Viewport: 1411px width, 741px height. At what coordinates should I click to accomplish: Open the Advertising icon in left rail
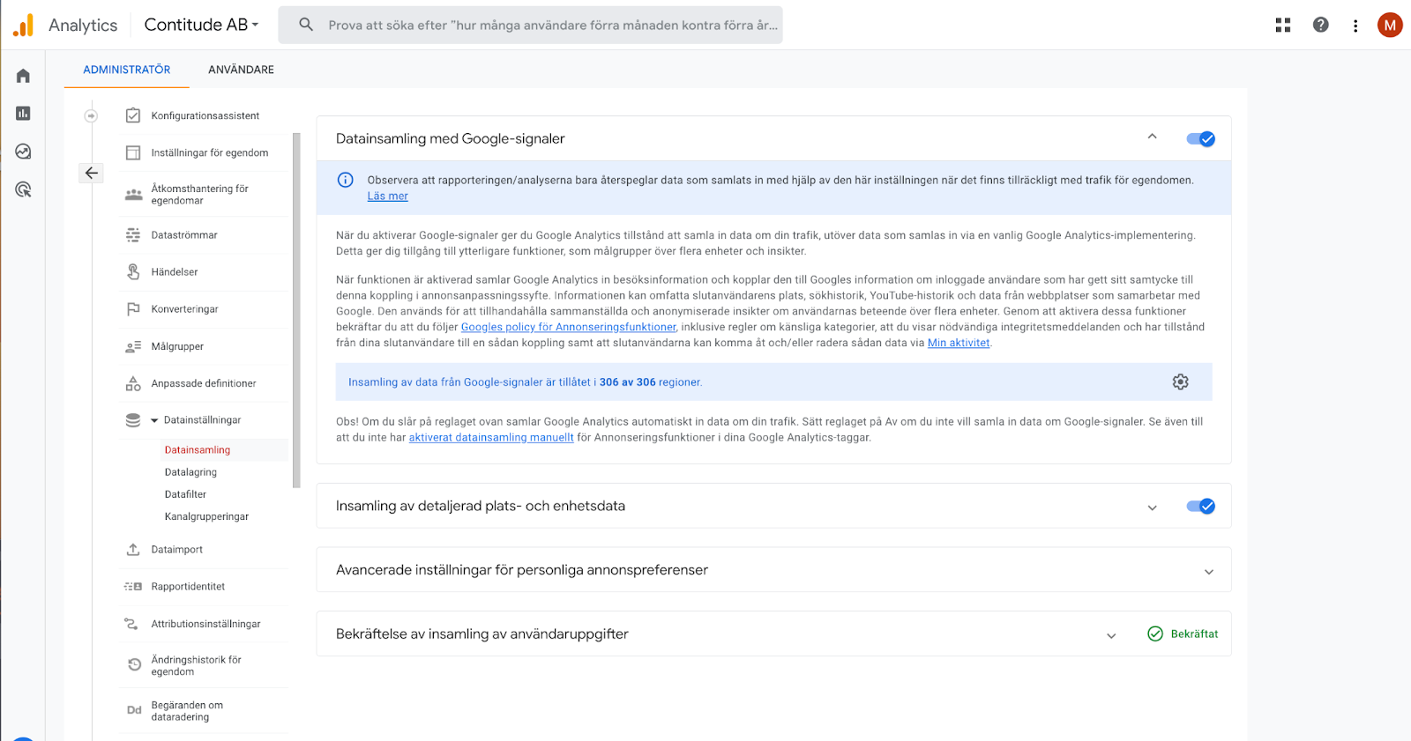tap(23, 189)
